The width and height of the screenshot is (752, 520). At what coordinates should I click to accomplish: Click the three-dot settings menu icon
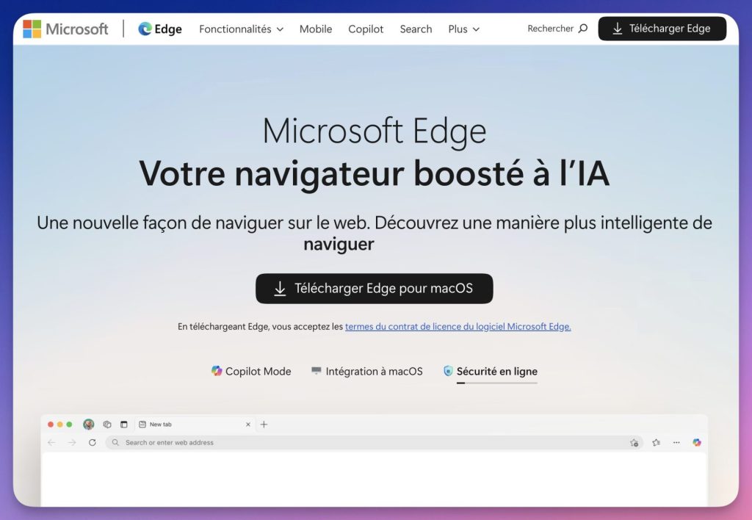(x=676, y=442)
